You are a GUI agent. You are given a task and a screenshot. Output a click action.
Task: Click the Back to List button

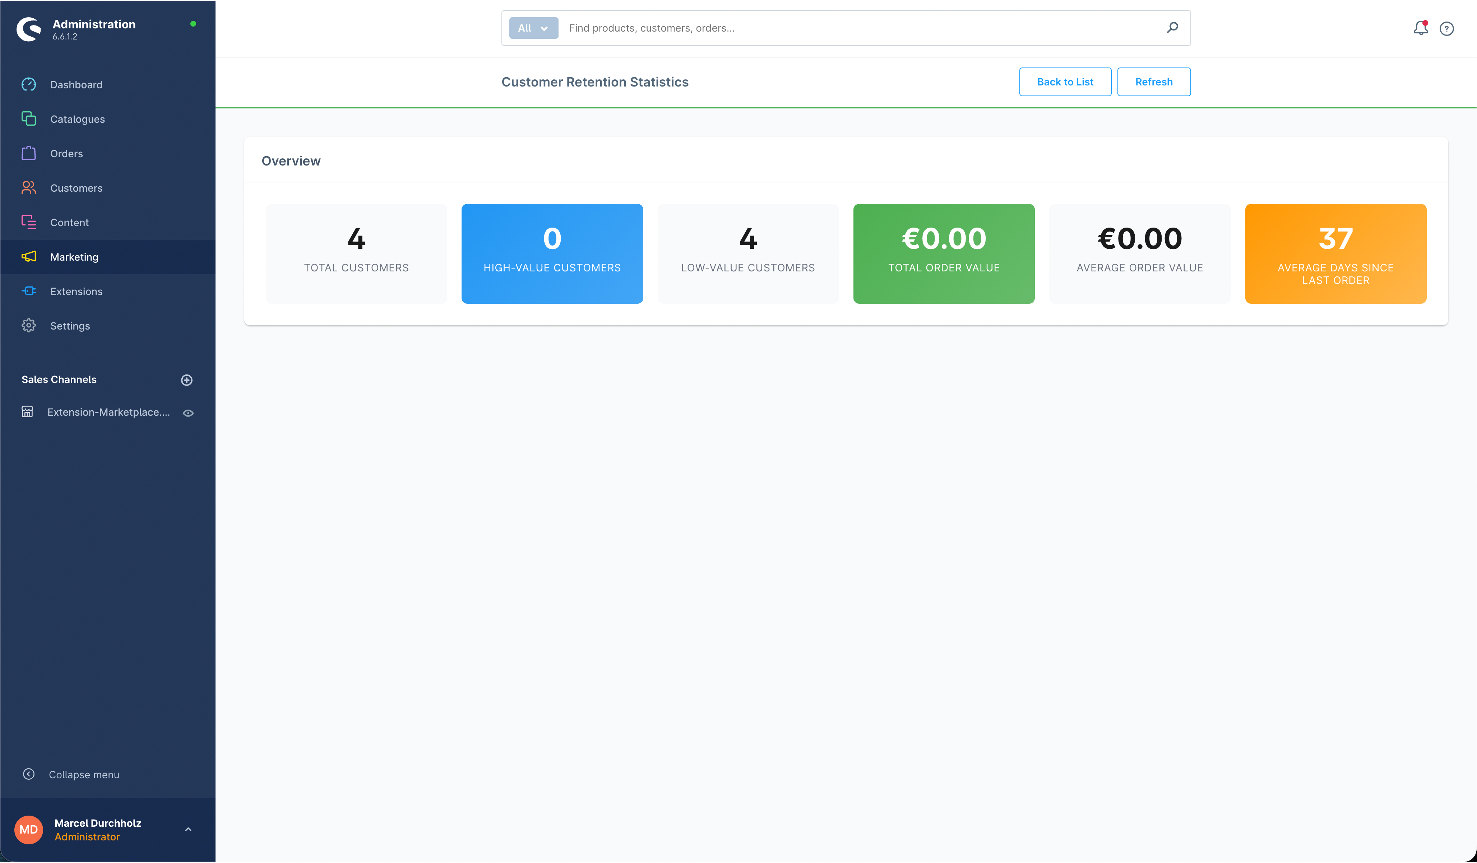[1064, 82]
